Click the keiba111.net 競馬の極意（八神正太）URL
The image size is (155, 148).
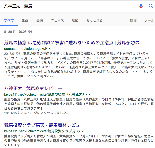[x=46, y=94]
